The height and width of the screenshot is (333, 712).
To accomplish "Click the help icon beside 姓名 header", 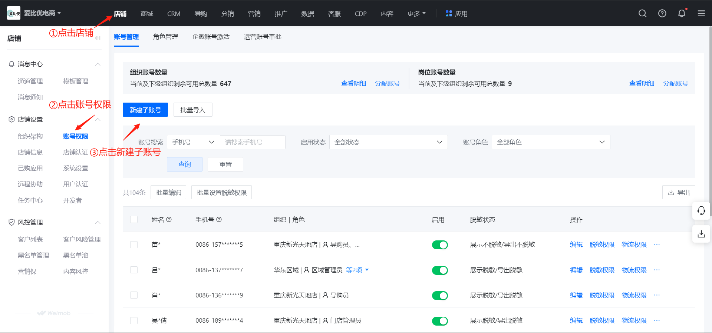I will tap(169, 220).
